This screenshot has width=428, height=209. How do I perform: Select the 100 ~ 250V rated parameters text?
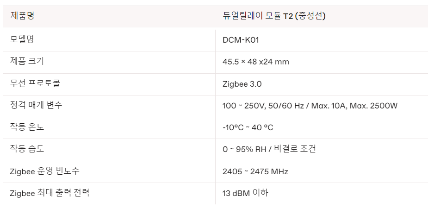310,106
